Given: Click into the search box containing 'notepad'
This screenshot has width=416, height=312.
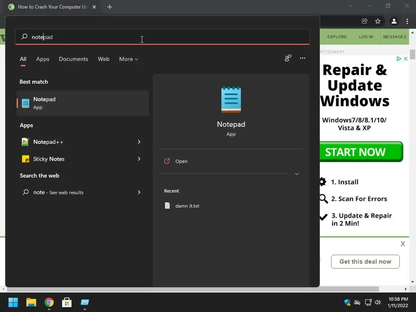Looking at the screenshot, I should [x=162, y=37].
